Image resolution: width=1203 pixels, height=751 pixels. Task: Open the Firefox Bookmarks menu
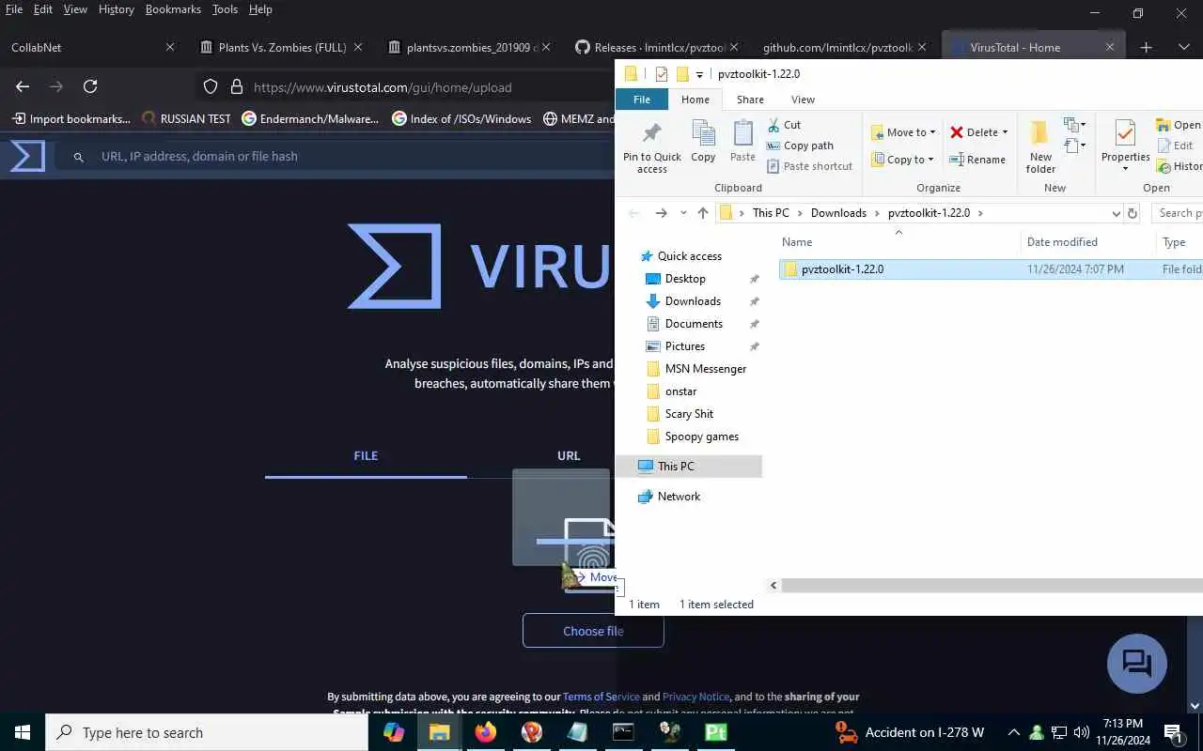(x=173, y=9)
